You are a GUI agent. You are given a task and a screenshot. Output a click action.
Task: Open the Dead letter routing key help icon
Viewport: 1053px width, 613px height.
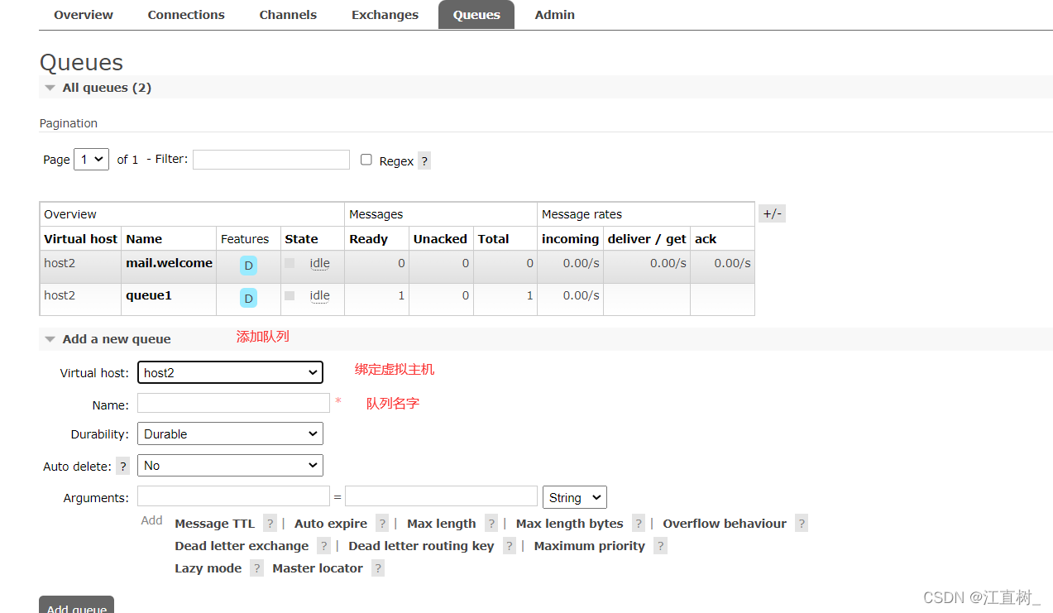tap(510, 545)
